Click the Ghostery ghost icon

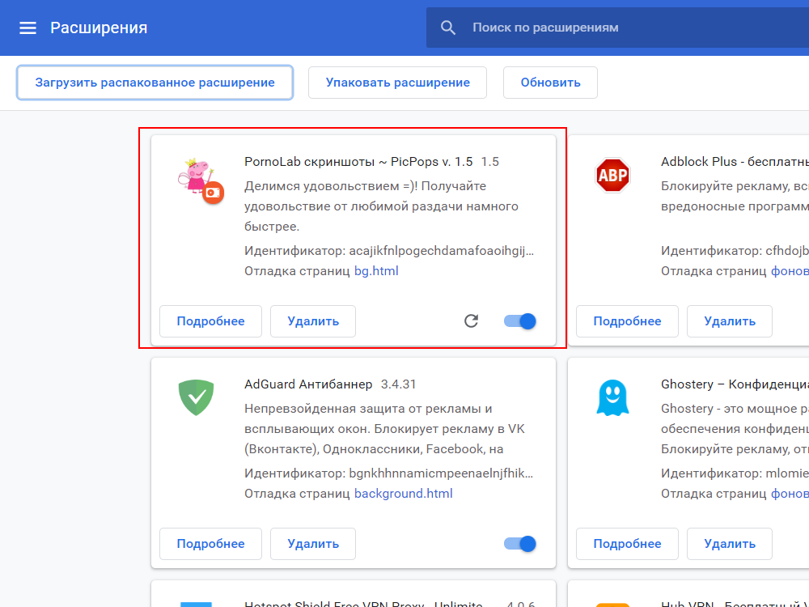point(612,397)
